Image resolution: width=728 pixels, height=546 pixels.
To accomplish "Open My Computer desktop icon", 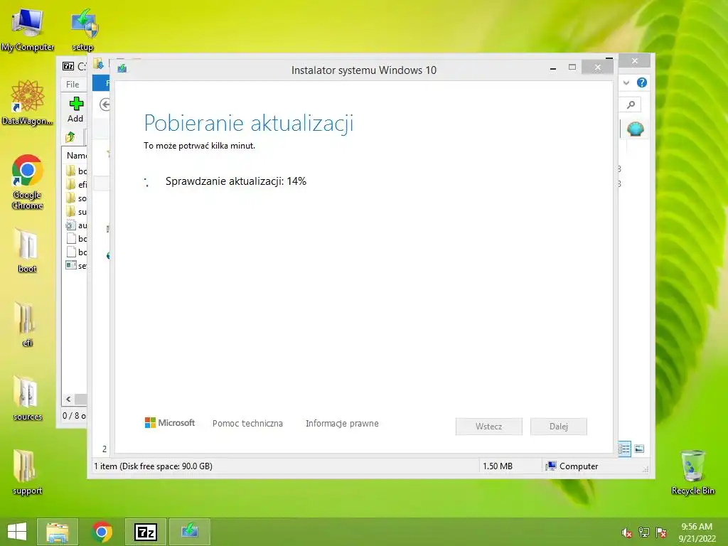I will pyautogui.click(x=27, y=28).
